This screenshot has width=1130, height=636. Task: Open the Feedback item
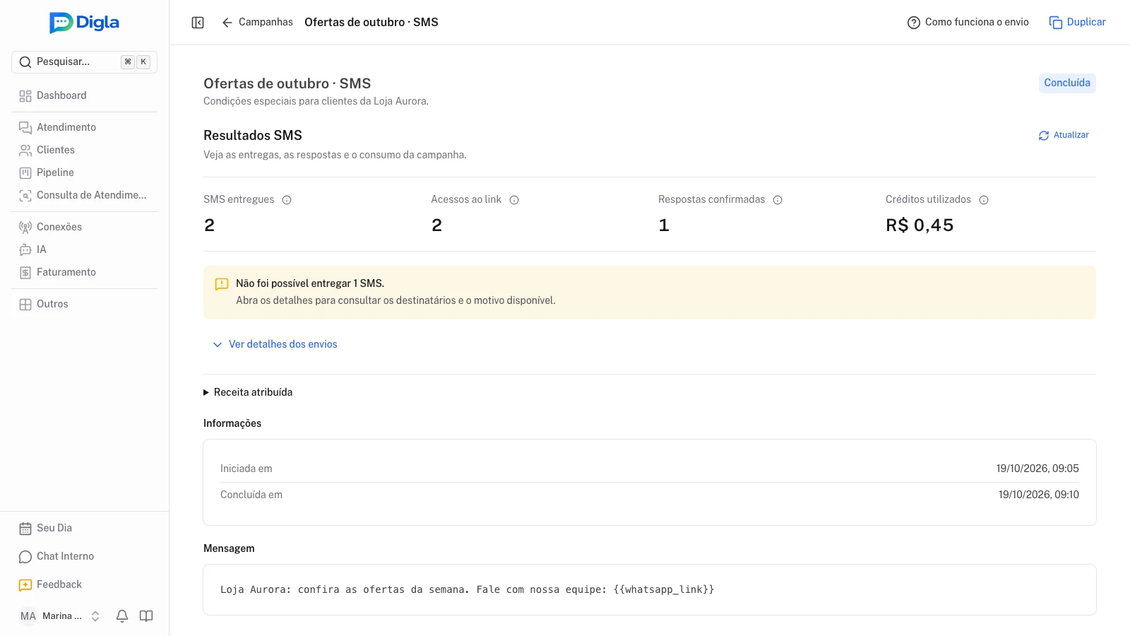tap(84, 584)
